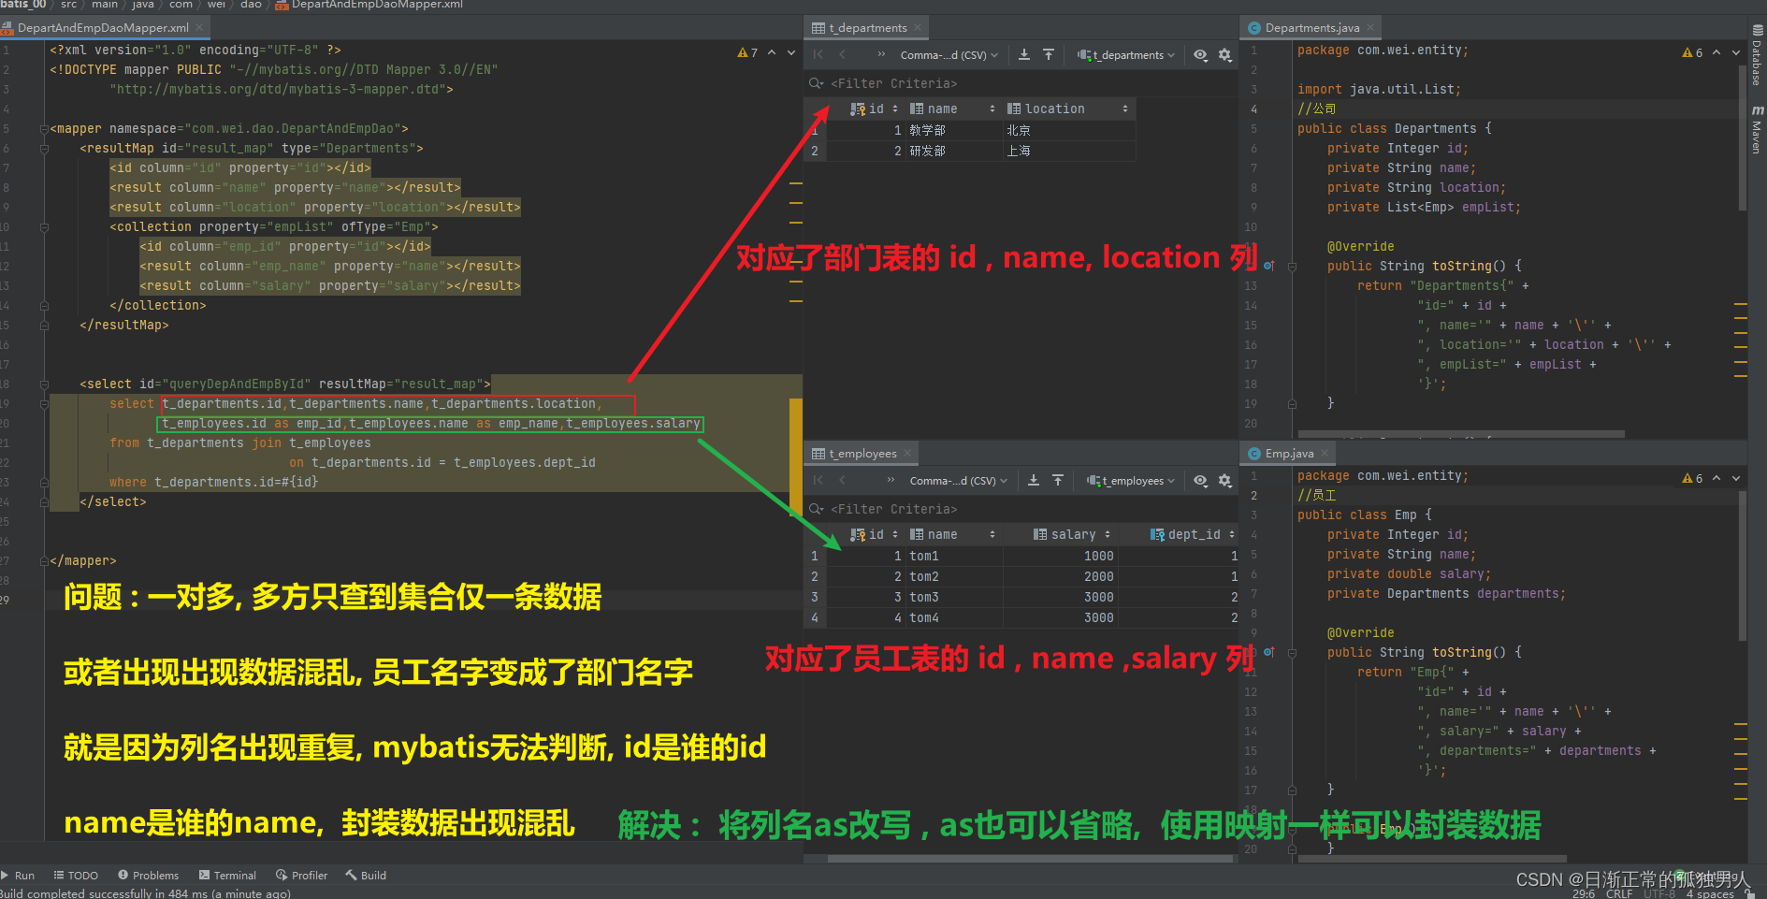This screenshot has width=1767, height=899.
Task: Jump to next highlighted error in mapper XML
Action: [791, 53]
